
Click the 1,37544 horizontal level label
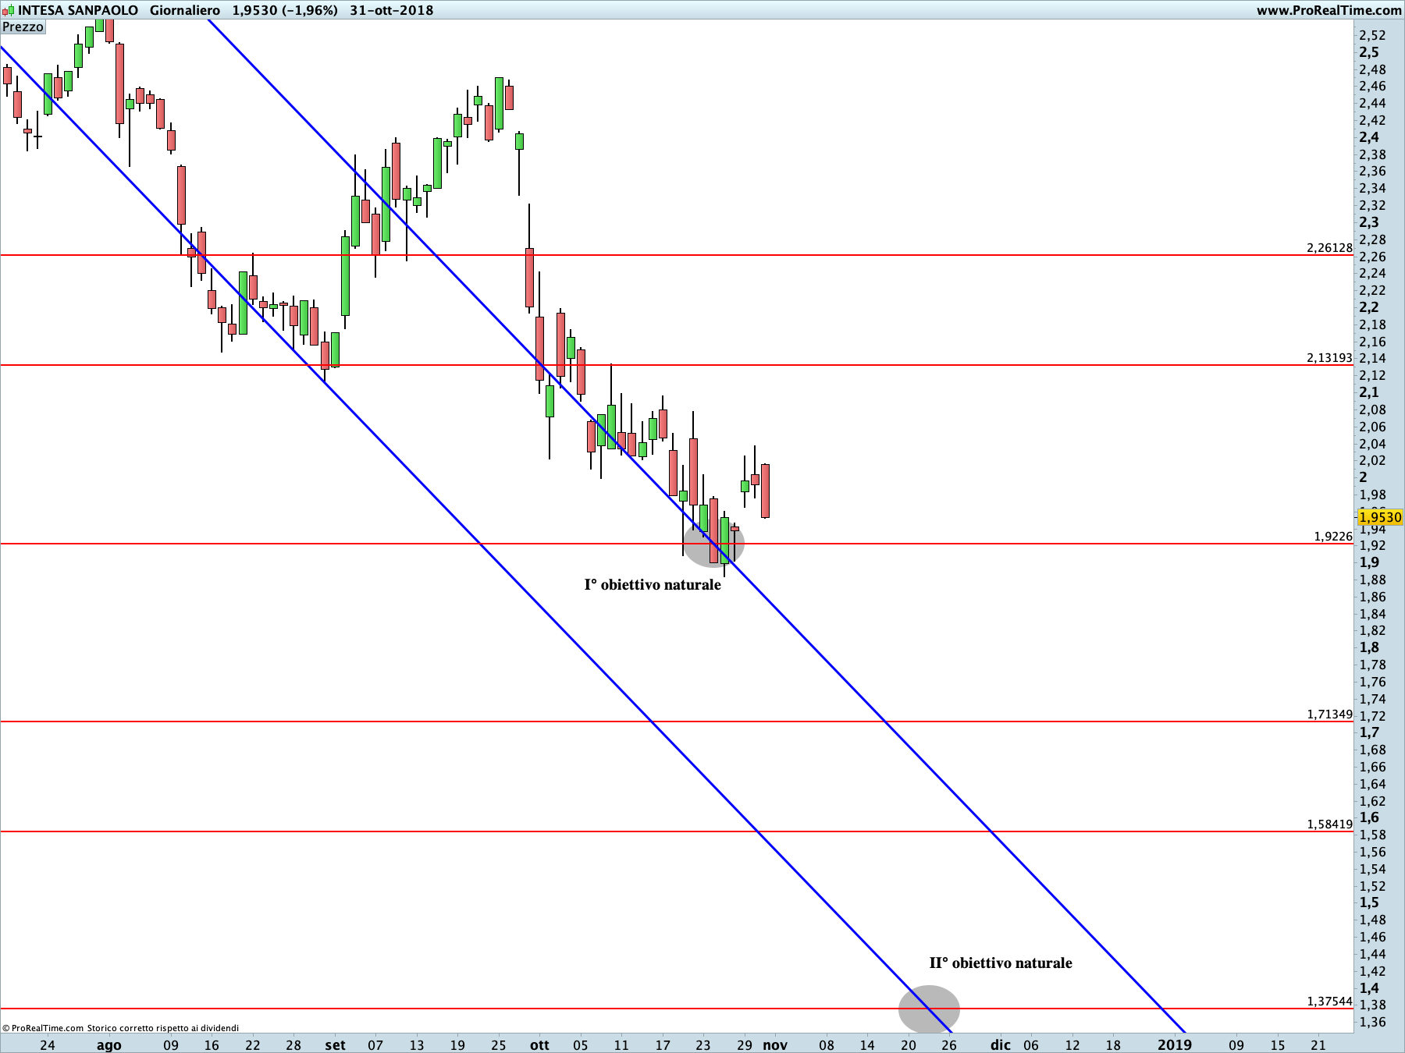1329,1002
